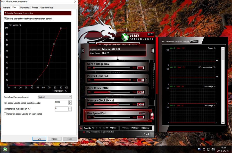Select profile slot 5

[x=107, y=128]
